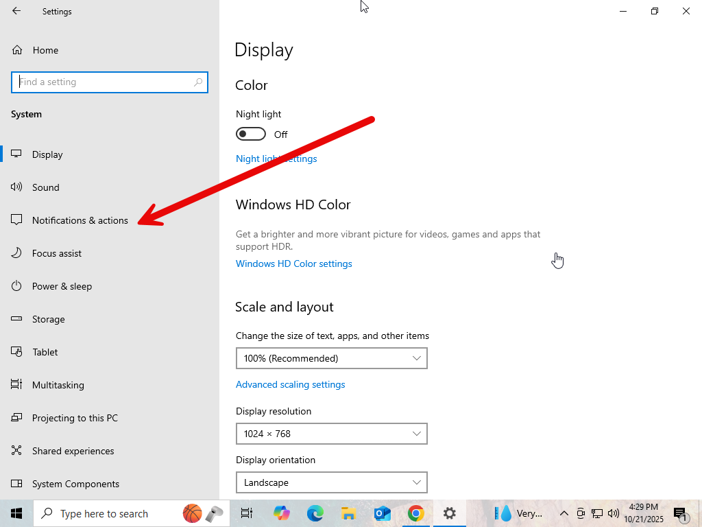
Task: Open Windows HD Color settings link
Action: (293, 263)
